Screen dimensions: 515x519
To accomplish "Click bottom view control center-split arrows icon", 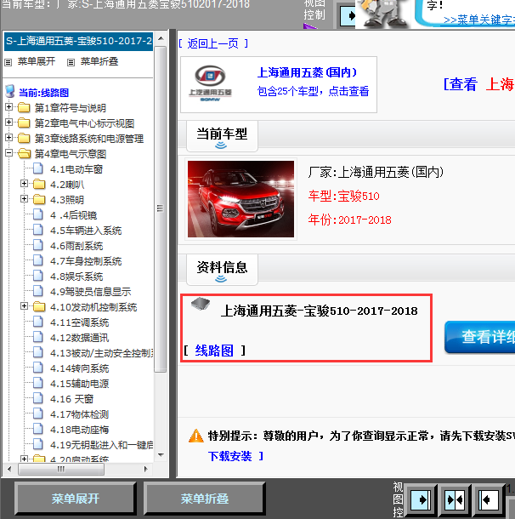I will (x=455, y=499).
